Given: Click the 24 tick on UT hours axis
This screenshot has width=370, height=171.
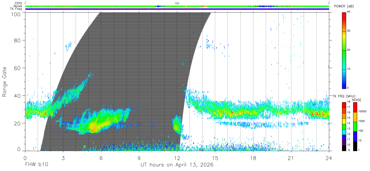Looking at the screenshot, I should tap(329, 158).
